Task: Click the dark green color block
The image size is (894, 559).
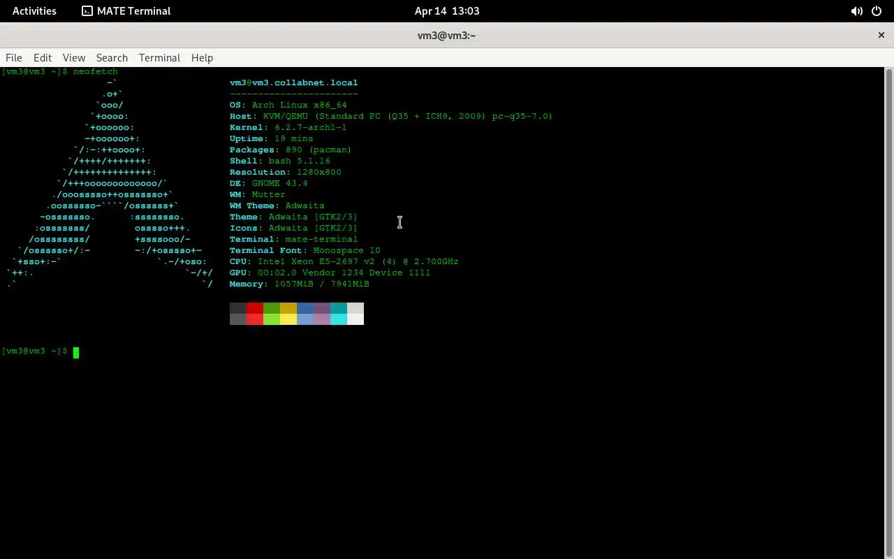Action: click(x=272, y=308)
